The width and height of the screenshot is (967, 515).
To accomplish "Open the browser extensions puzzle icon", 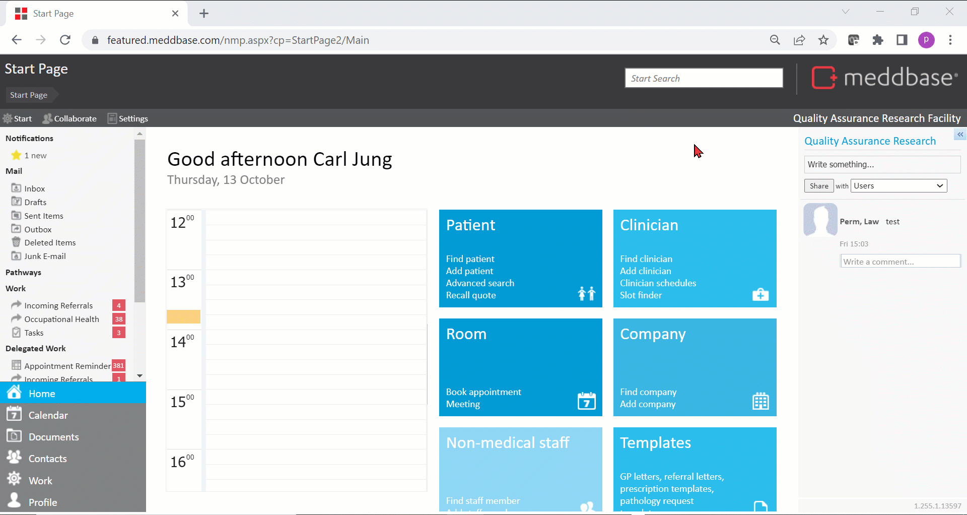I will pos(878,40).
